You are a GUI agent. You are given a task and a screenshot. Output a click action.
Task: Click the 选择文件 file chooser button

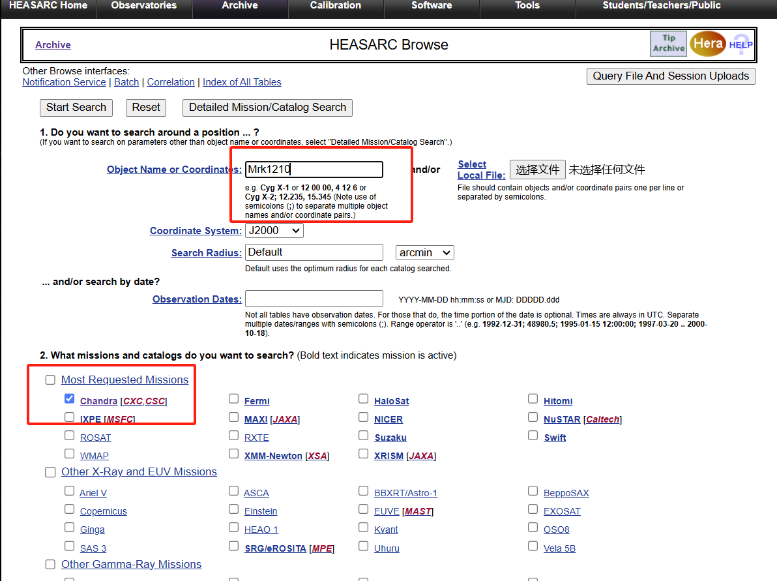[538, 170]
